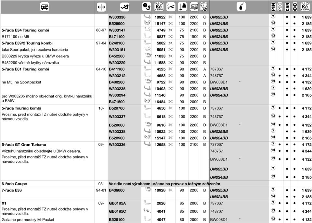
Task: Click the scissors icon in W303337 row
Action: tap(171, 116)
